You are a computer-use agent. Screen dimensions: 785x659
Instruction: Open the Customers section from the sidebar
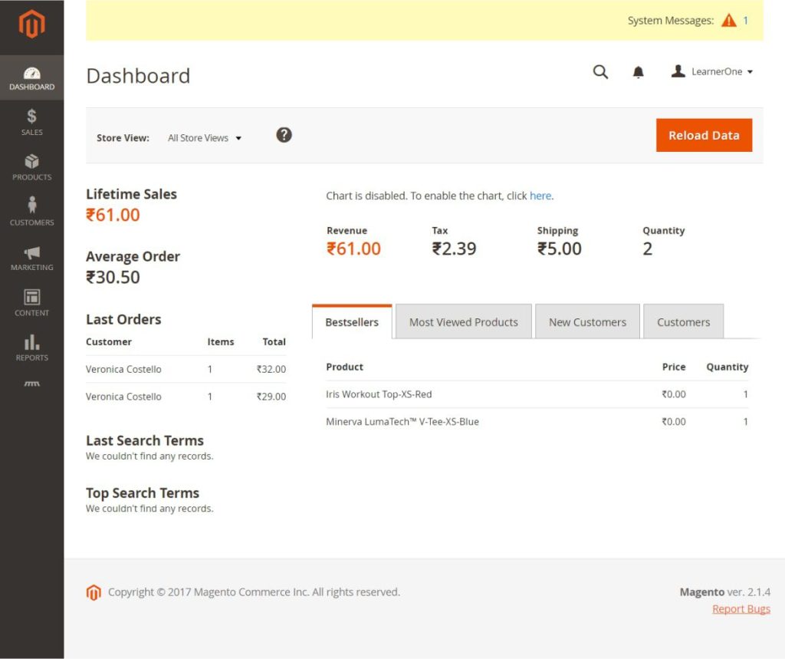(31, 213)
